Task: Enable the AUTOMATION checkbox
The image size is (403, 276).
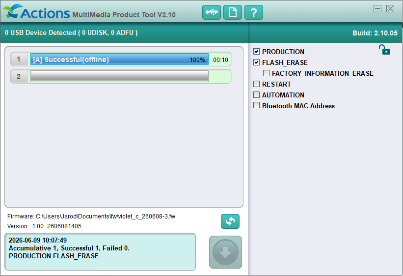Action: (256, 95)
